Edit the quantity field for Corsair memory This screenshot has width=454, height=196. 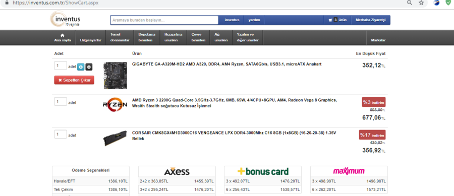[x=60, y=135]
